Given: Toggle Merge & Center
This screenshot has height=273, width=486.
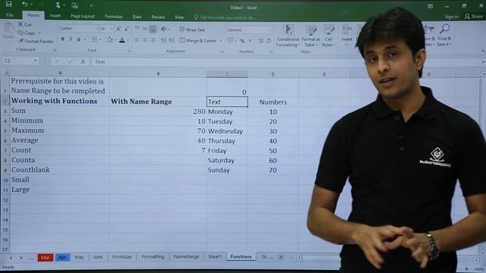Looking at the screenshot, I should pos(197,40).
